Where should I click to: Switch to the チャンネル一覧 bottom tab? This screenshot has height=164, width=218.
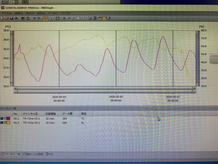coord(11,154)
